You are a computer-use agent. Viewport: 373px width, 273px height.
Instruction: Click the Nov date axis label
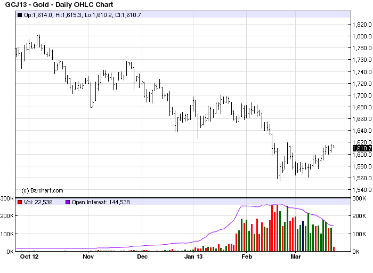click(x=88, y=256)
